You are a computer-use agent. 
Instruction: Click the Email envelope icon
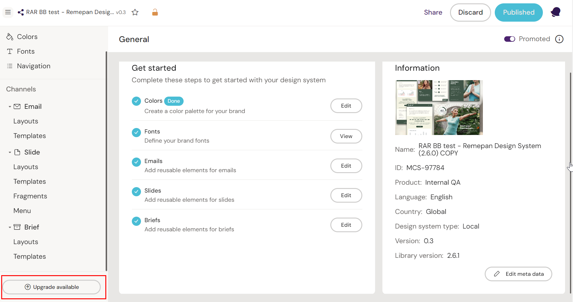coord(17,106)
